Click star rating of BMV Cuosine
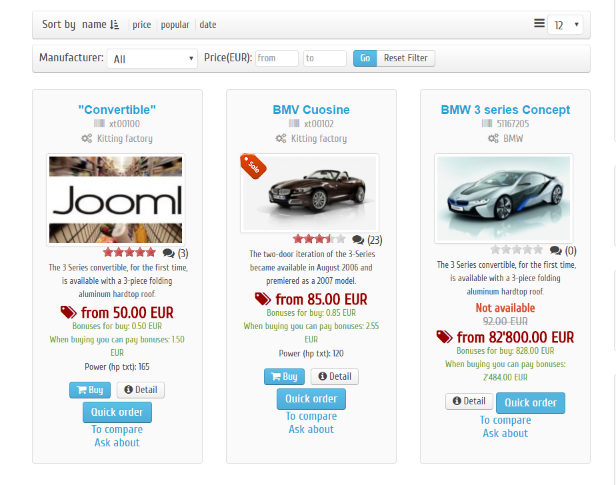 point(319,239)
